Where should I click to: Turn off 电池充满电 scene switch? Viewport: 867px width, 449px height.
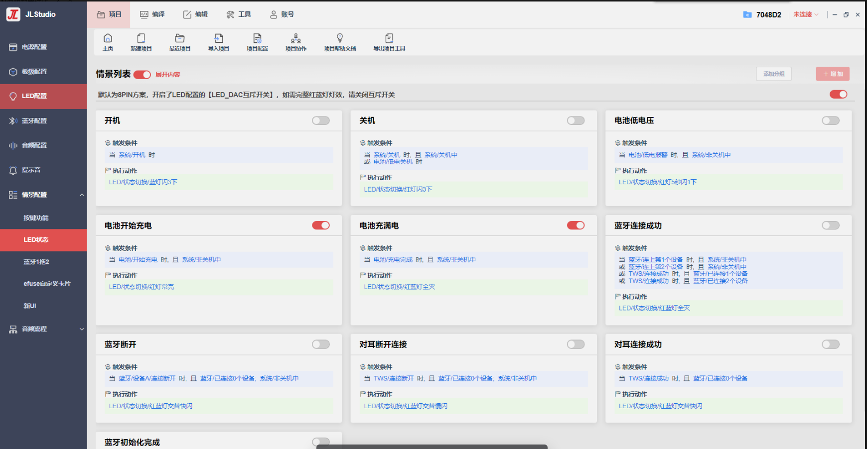576,225
